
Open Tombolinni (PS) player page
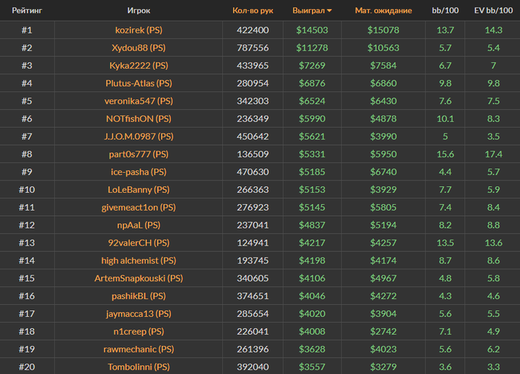[x=139, y=367]
